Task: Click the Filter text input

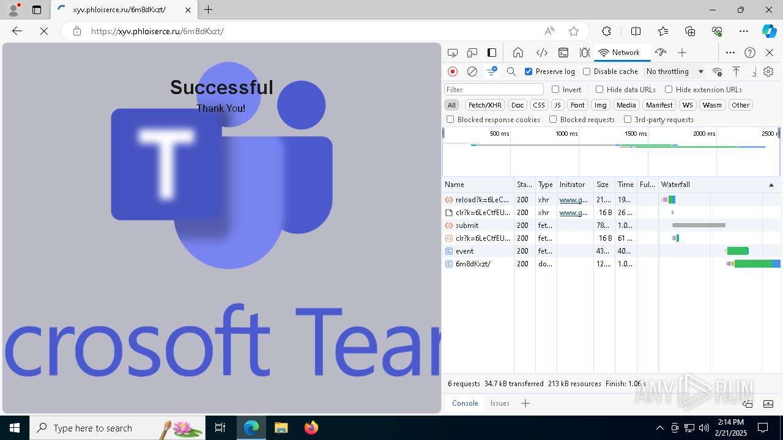Action: pos(494,89)
